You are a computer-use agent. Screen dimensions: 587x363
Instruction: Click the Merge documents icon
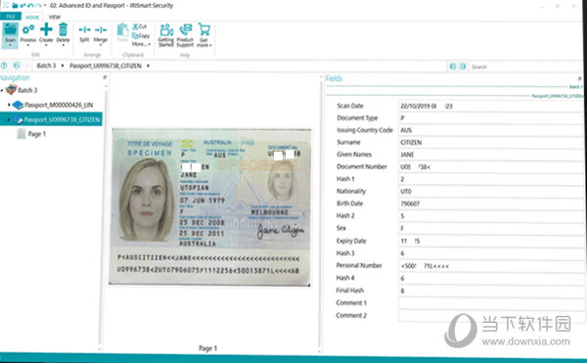(101, 30)
